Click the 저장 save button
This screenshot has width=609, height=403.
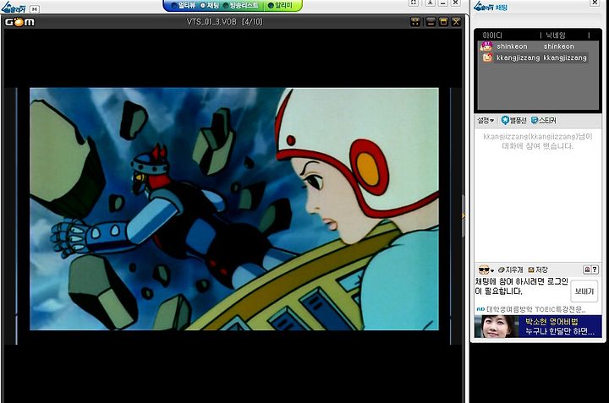(x=538, y=270)
